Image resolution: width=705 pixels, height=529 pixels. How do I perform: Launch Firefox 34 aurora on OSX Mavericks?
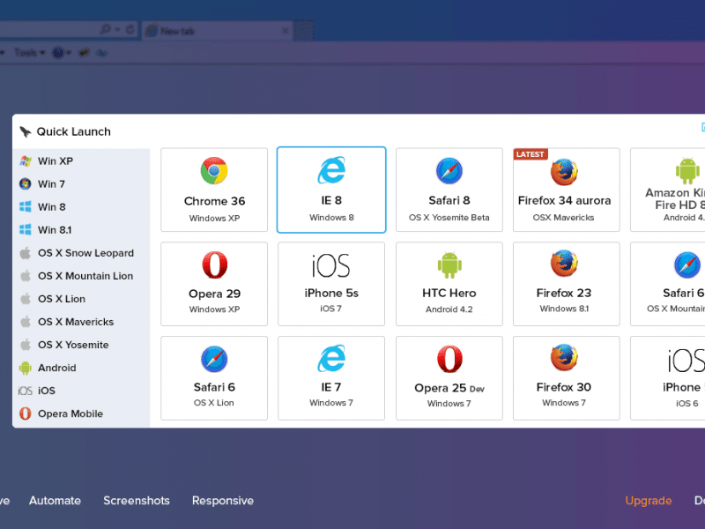(x=566, y=190)
